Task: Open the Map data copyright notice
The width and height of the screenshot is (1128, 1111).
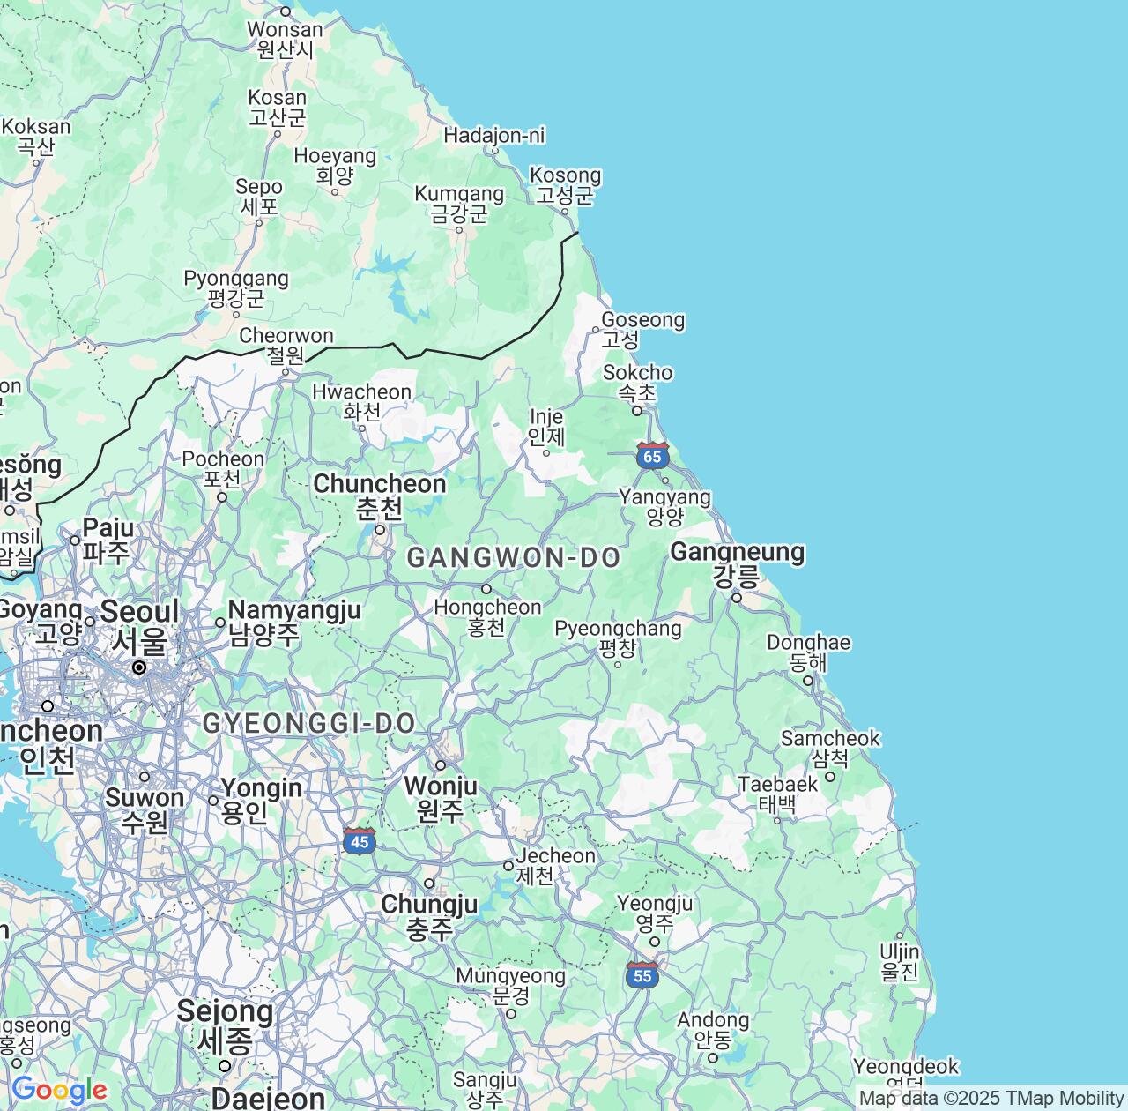Action: click(991, 1098)
